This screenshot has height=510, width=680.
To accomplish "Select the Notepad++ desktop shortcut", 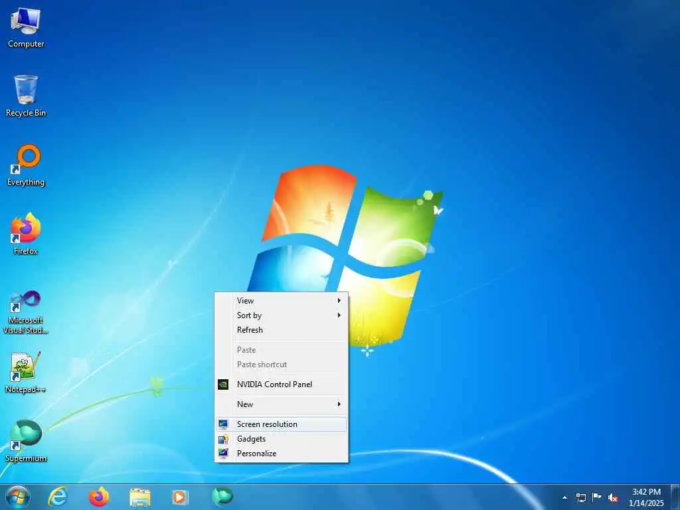I will (26, 373).
